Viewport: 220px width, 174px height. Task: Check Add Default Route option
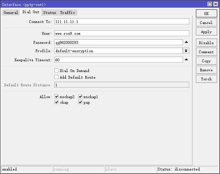click(x=56, y=77)
